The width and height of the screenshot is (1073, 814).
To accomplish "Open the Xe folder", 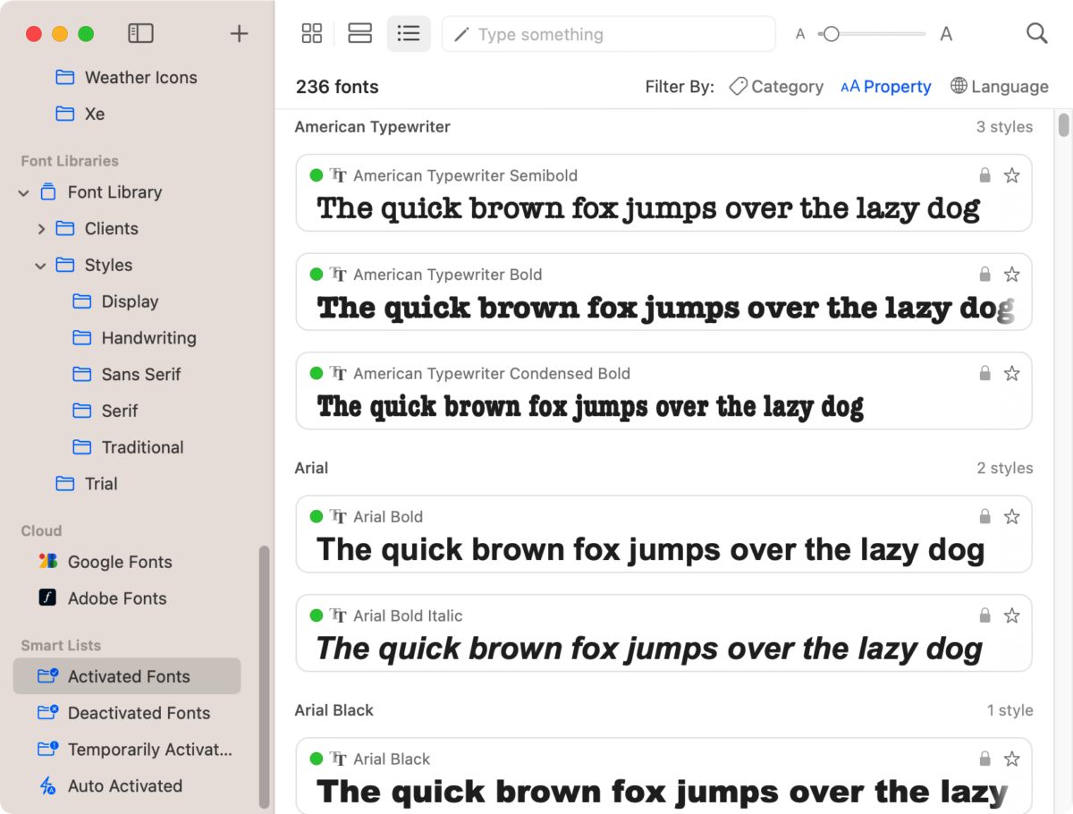I will click(80, 114).
